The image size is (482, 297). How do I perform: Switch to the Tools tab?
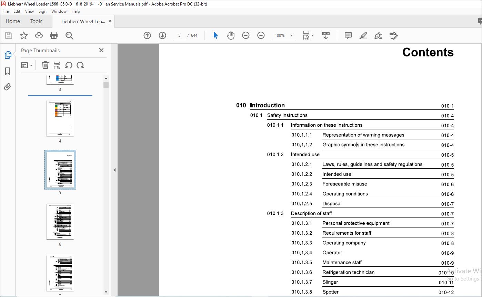(x=36, y=21)
